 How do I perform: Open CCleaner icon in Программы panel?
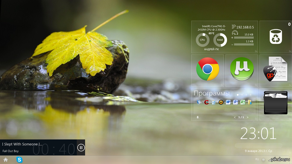coord(206,102)
